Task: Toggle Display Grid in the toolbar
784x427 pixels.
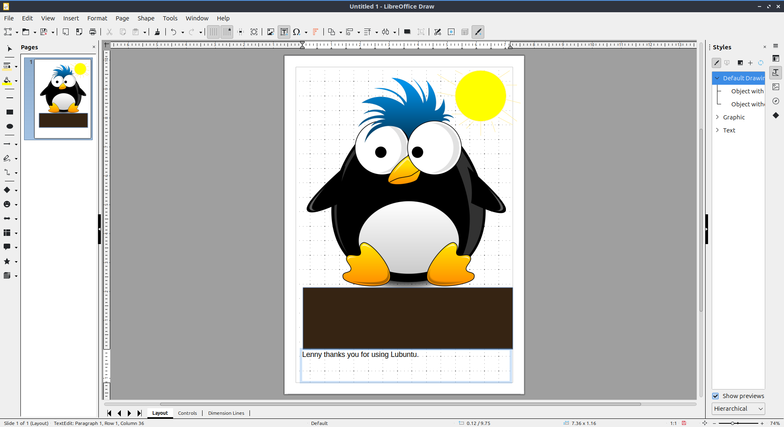Action: [x=213, y=32]
